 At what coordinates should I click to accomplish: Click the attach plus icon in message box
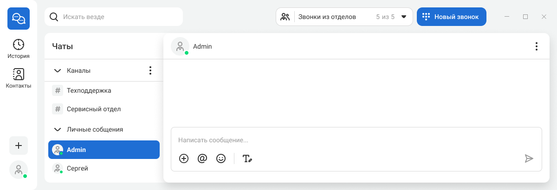(x=184, y=158)
